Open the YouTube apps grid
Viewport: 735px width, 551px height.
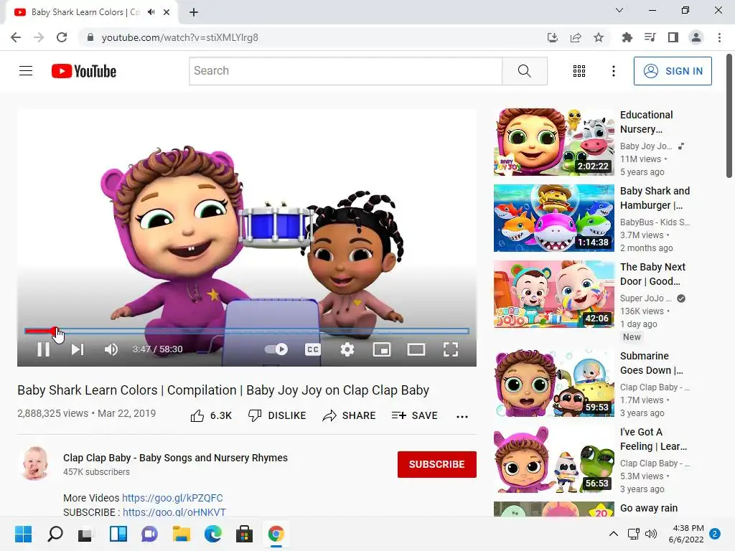(x=579, y=71)
